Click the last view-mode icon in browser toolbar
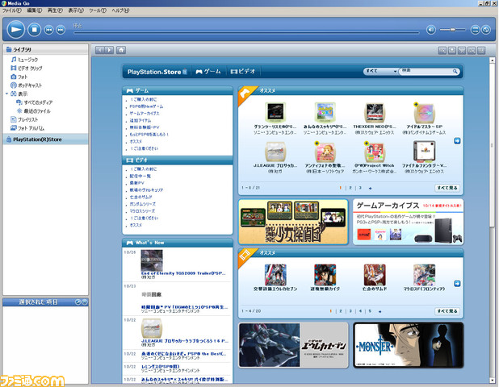The height and width of the screenshot is (387, 499). pyautogui.click(x=481, y=50)
